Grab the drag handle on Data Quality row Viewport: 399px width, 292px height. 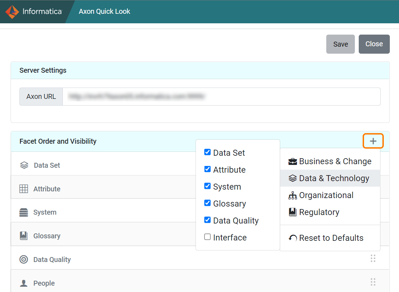point(373,258)
